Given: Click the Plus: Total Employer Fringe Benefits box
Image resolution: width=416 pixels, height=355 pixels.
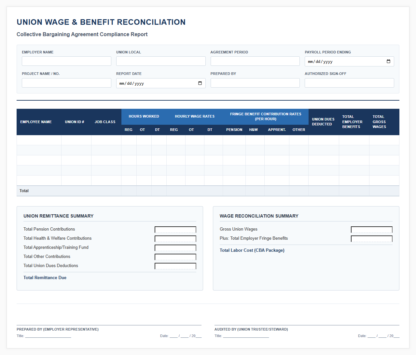Looking at the screenshot, I should point(372,239).
